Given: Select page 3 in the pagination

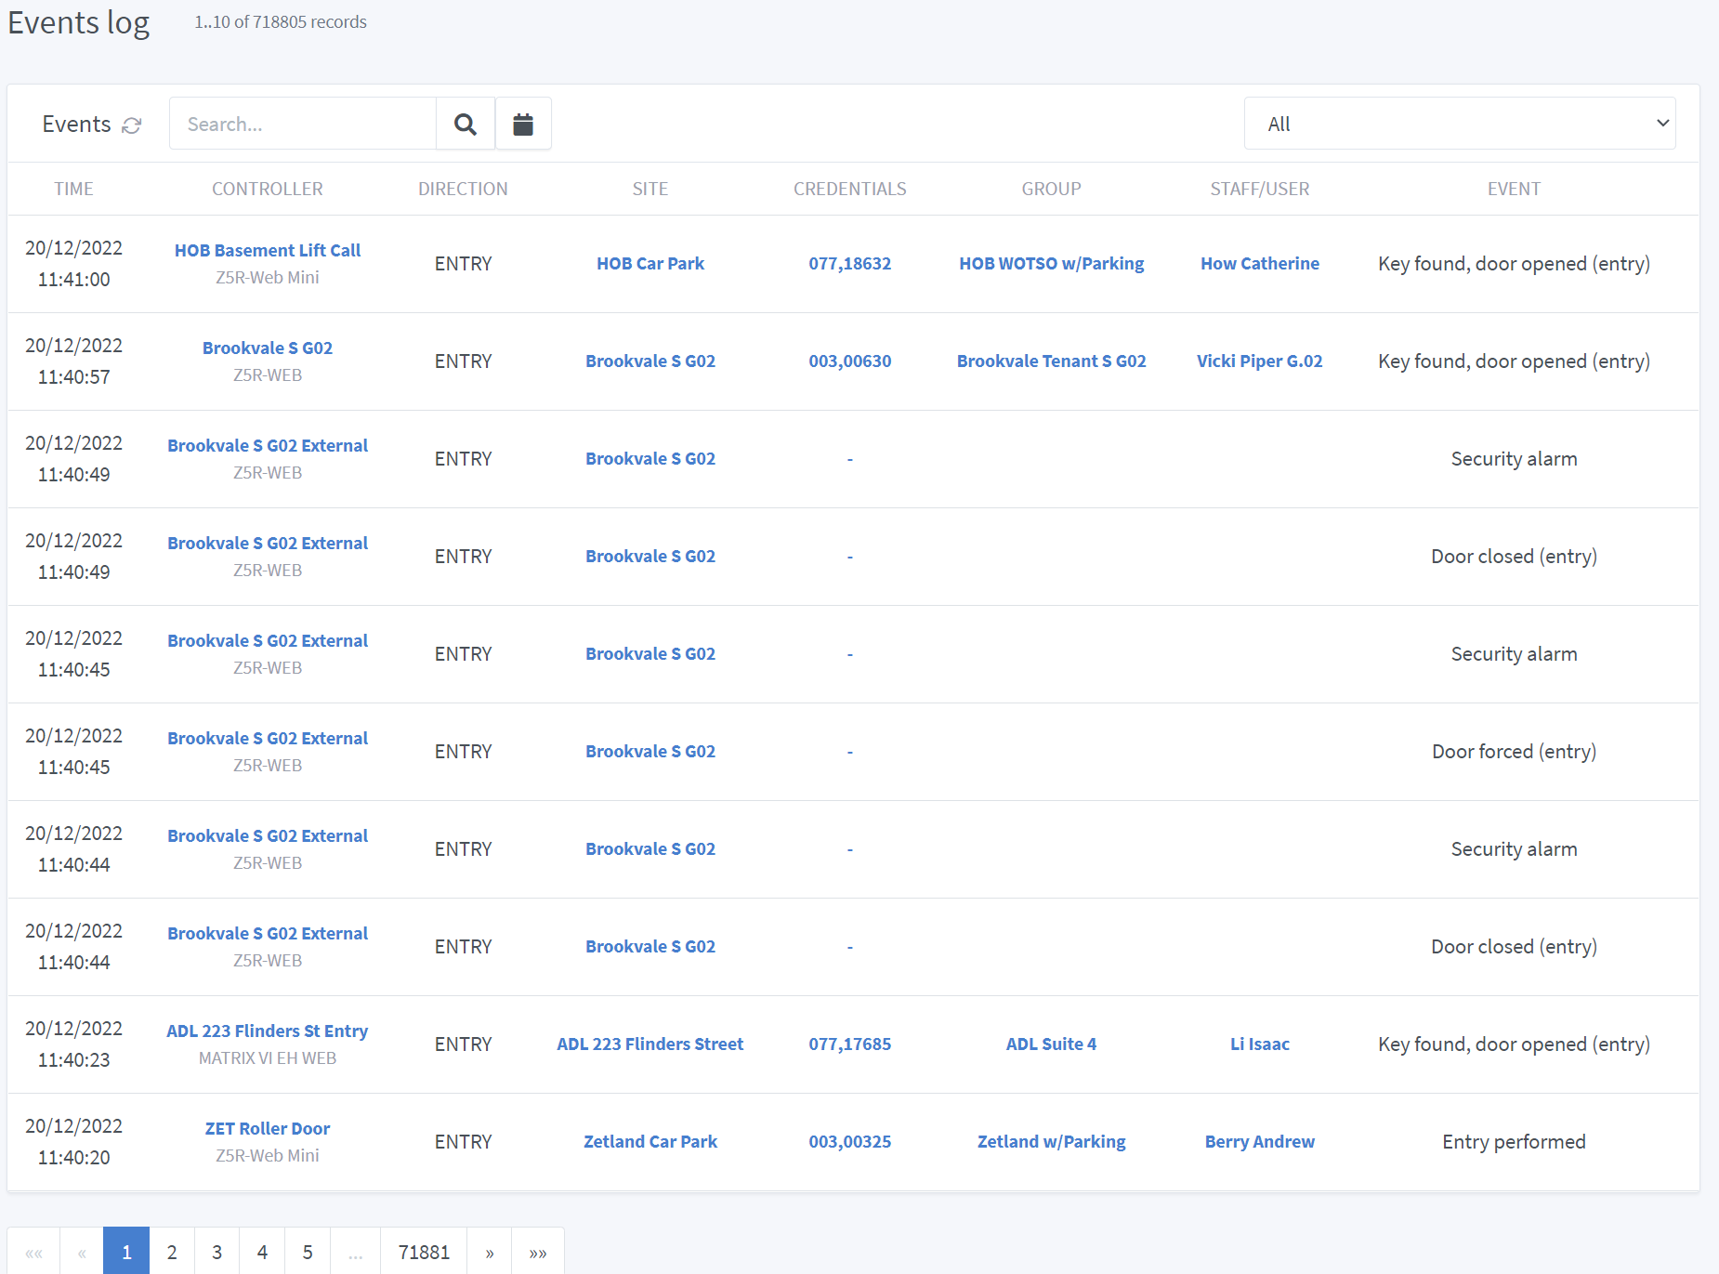Looking at the screenshot, I should tap(217, 1252).
